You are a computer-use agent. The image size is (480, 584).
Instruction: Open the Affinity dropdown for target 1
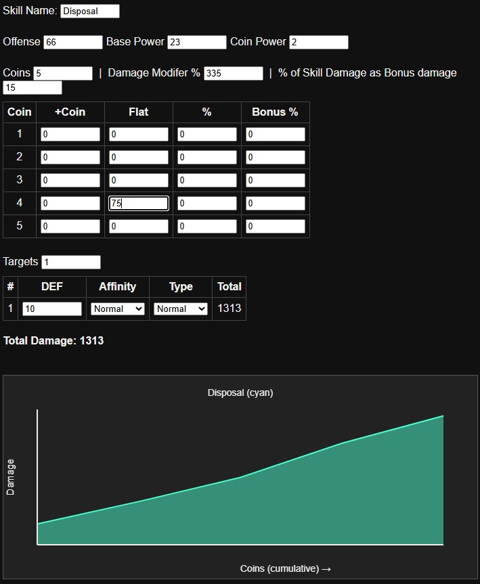pyautogui.click(x=118, y=309)
